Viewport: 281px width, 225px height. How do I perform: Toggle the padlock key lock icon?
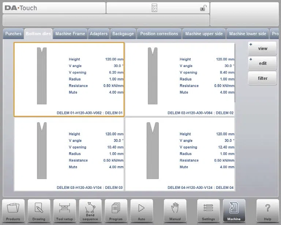tap(203, 8)
